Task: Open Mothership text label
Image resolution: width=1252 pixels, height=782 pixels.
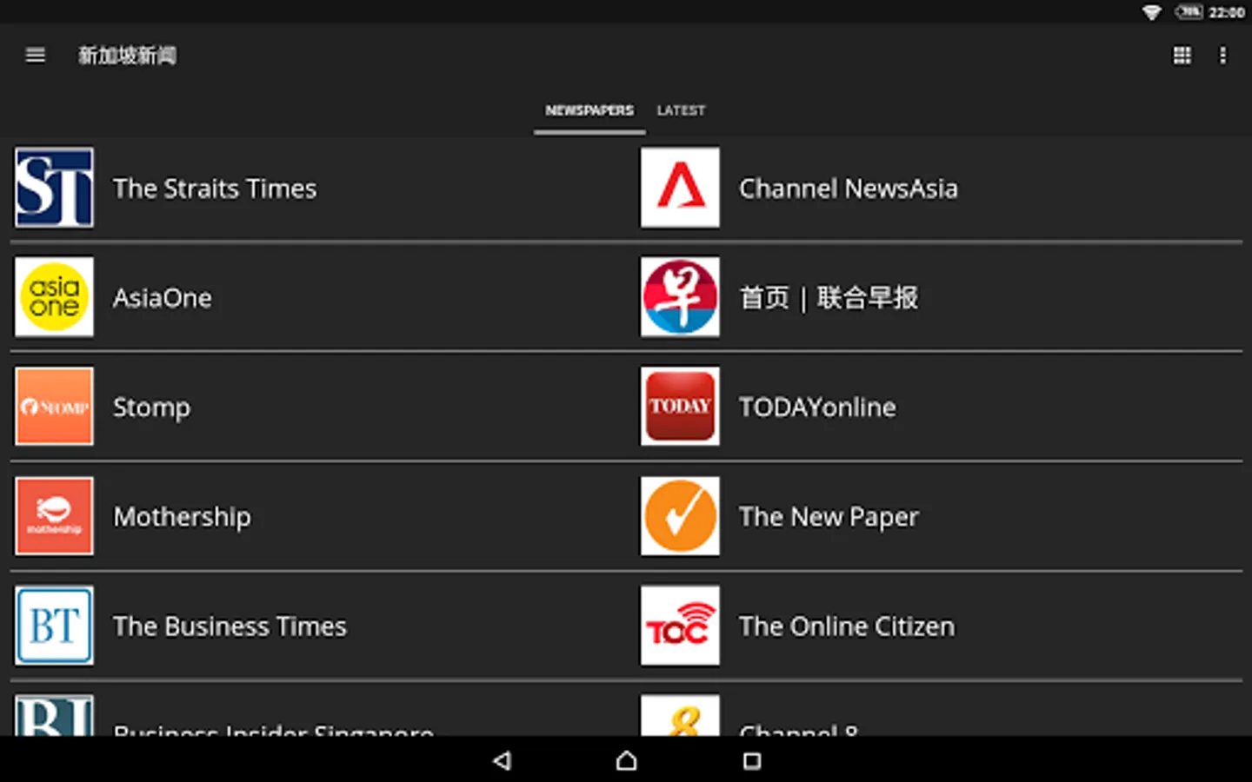Action: pyautogui.click(x=182, y=518)
